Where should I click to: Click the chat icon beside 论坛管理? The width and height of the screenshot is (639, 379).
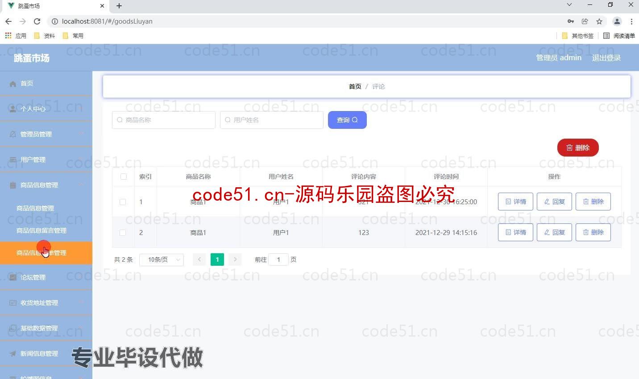[x=12, y=277]
